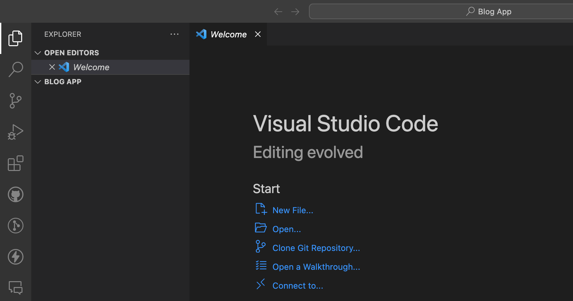Click the Open a Walkthrough... link

[316, 267]
